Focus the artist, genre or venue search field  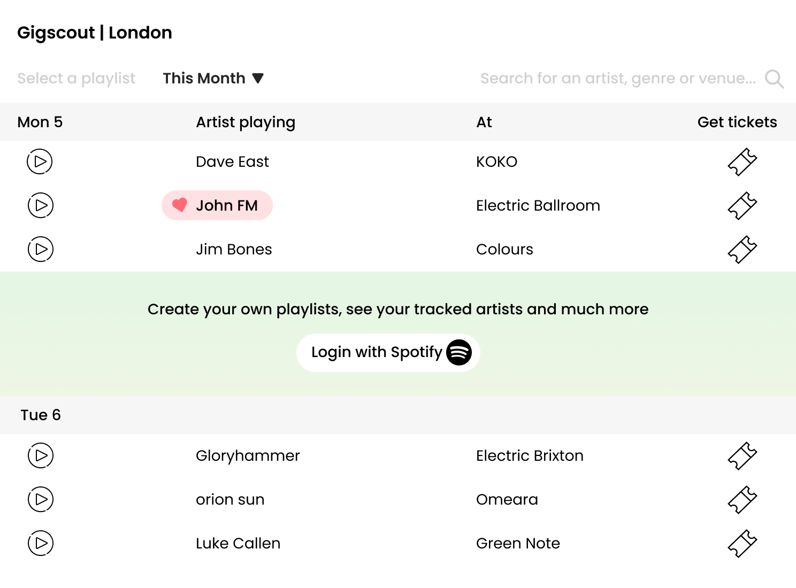[618, 78]
